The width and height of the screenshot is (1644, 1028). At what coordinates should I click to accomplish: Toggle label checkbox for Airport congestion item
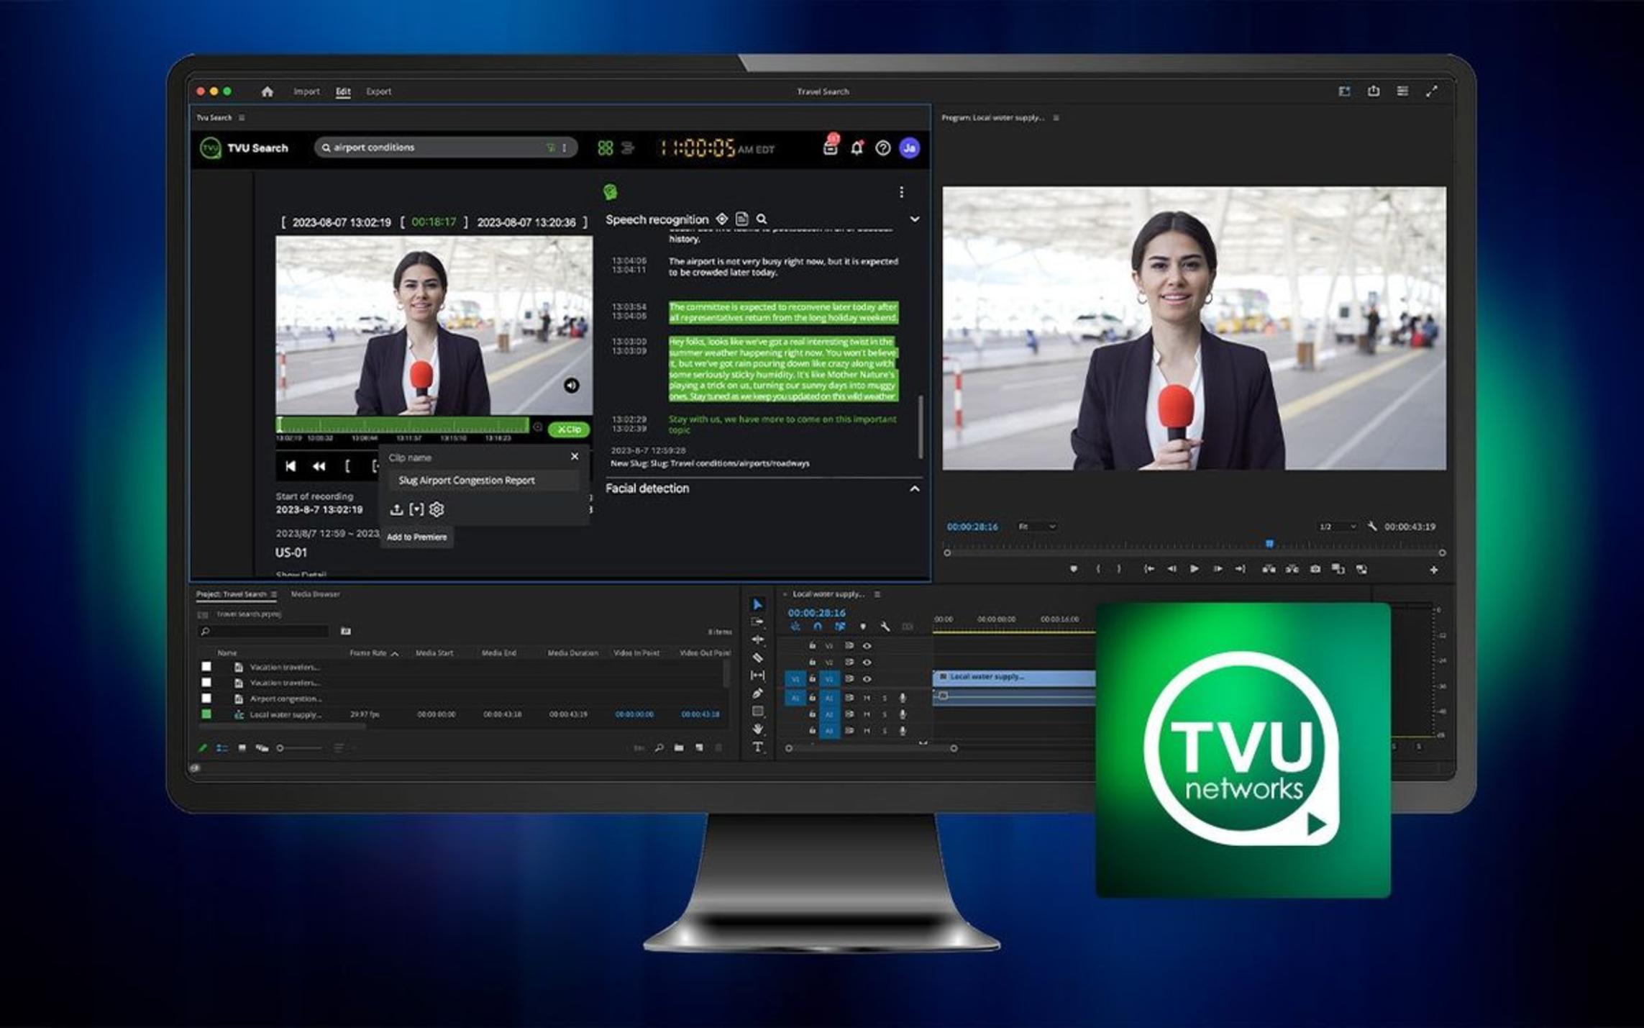click(206, 699)
